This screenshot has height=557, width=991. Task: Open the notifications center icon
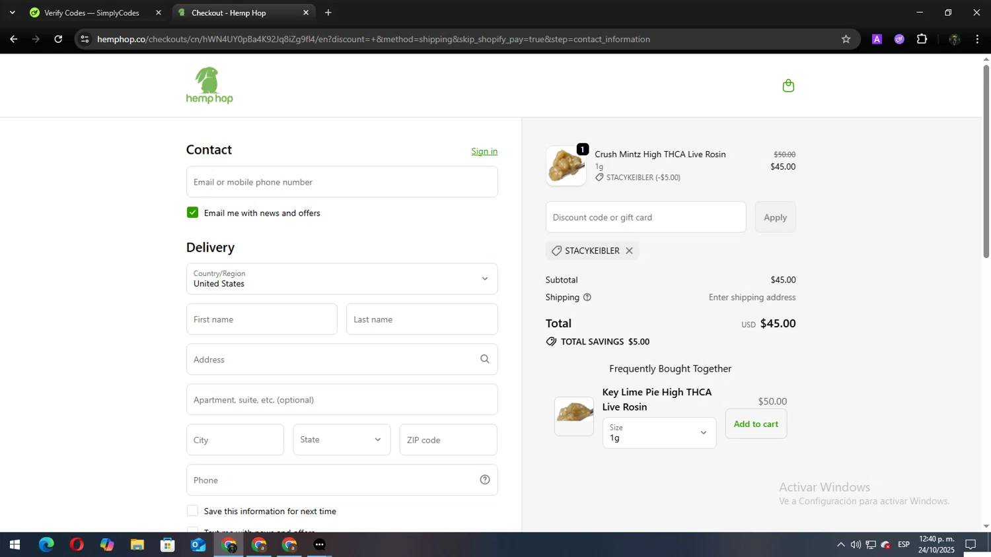point(971,544)
